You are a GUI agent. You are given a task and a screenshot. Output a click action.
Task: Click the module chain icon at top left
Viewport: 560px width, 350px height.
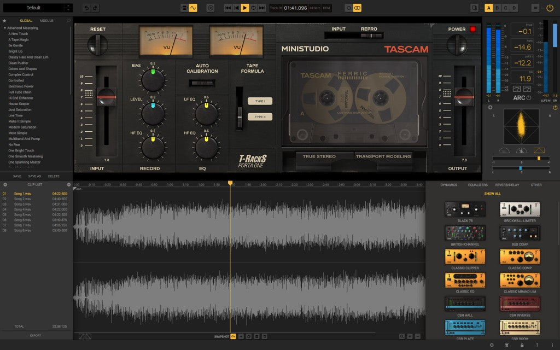coord(184,7)
